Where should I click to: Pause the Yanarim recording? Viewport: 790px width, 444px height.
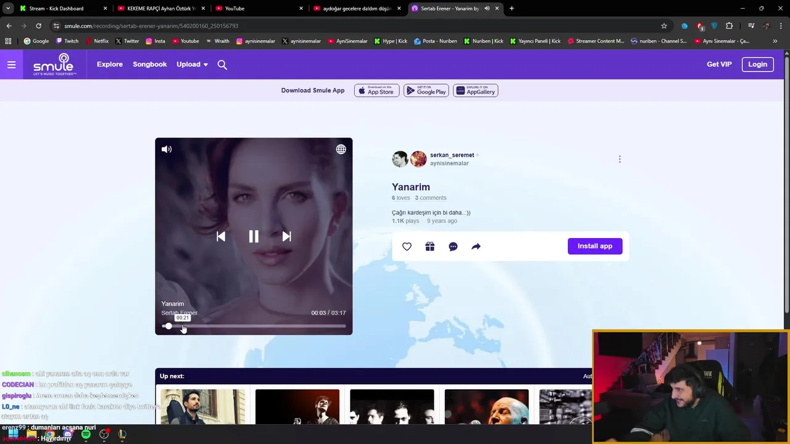click(x=254, y=236)
